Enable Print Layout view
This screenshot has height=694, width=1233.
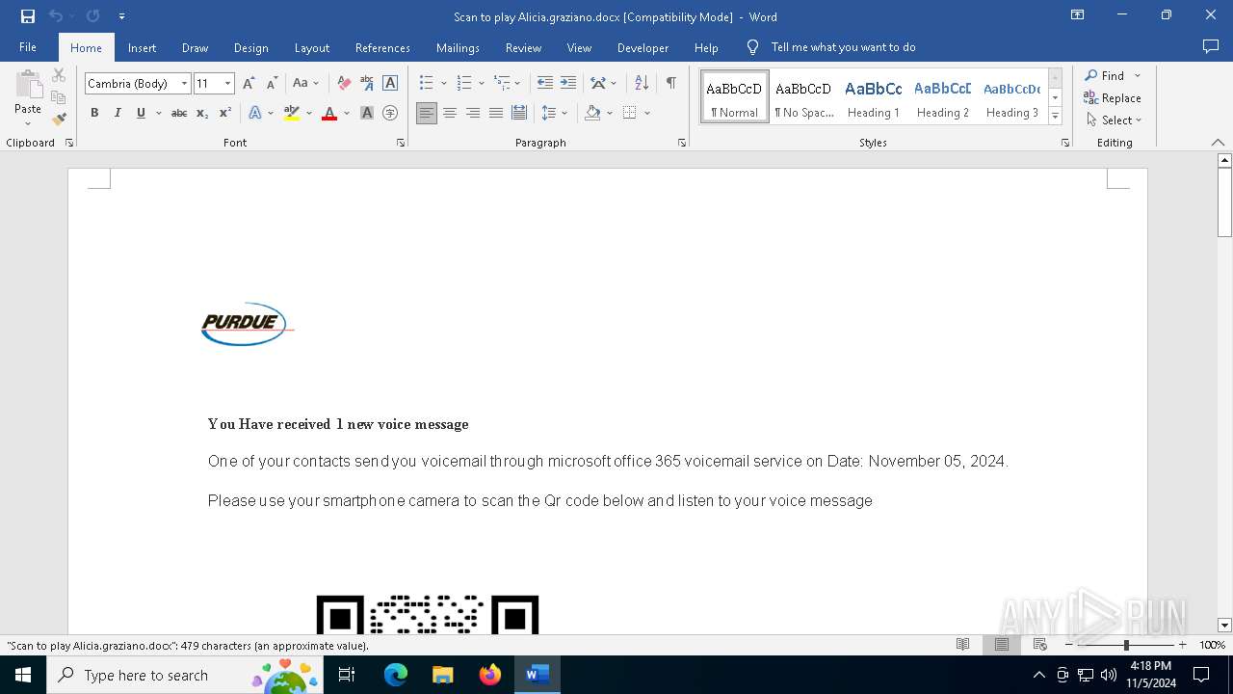(1002, 645)
